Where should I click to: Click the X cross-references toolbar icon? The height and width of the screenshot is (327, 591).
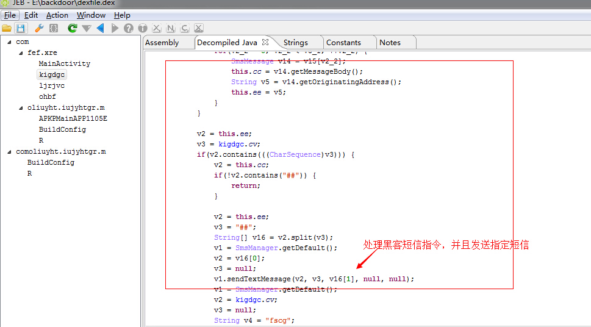click(x=156, y=28)
